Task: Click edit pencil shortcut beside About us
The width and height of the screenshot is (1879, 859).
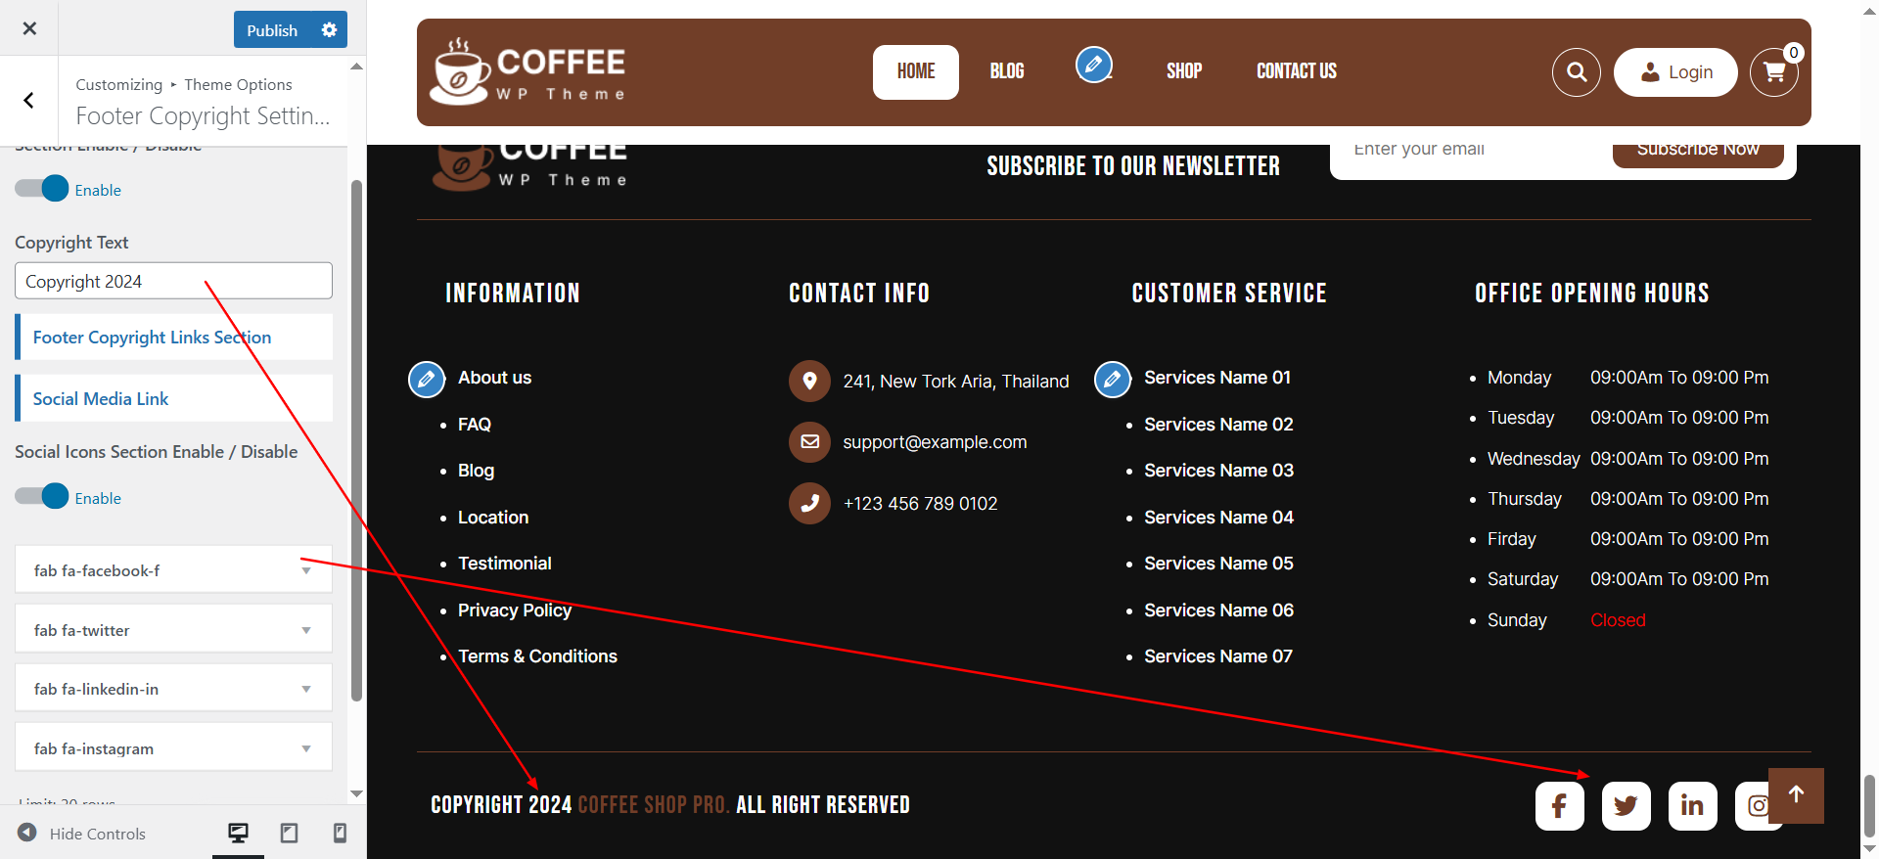Action: point(427,379)
